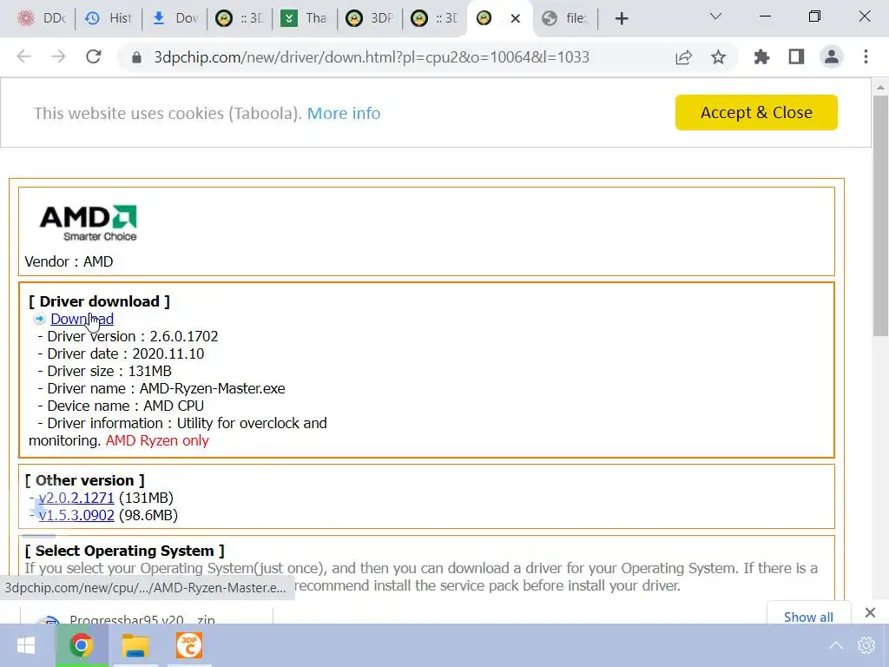The height and width of the screenshot is (667, 889).
Task: Click the Device name AMD CPU text
Action: [125, 406]
